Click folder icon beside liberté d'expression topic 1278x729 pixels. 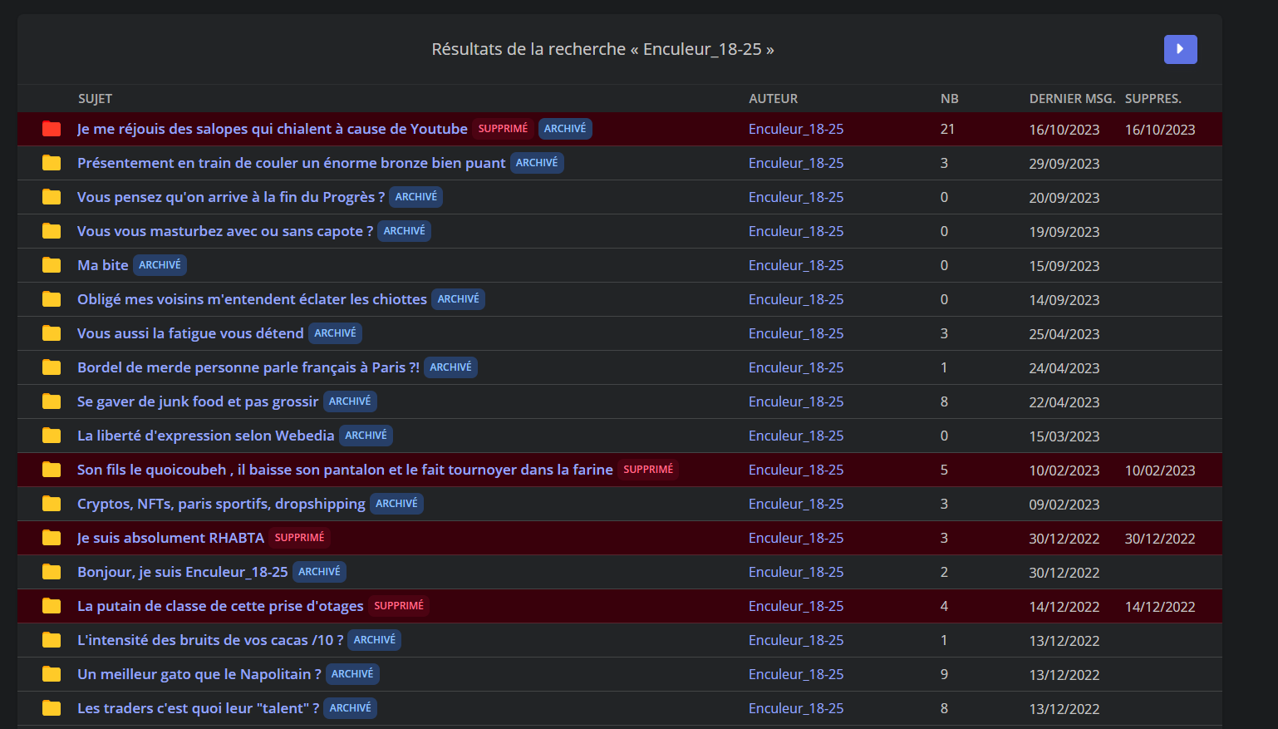pos(52,436)
